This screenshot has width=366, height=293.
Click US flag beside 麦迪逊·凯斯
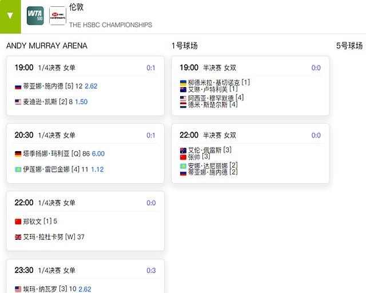(18, 102)
